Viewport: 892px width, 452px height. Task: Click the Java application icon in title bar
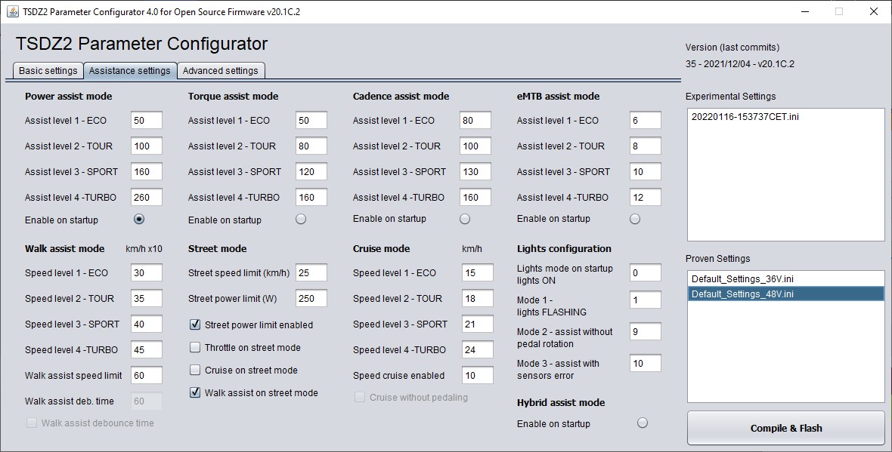[x=13, y=12]
